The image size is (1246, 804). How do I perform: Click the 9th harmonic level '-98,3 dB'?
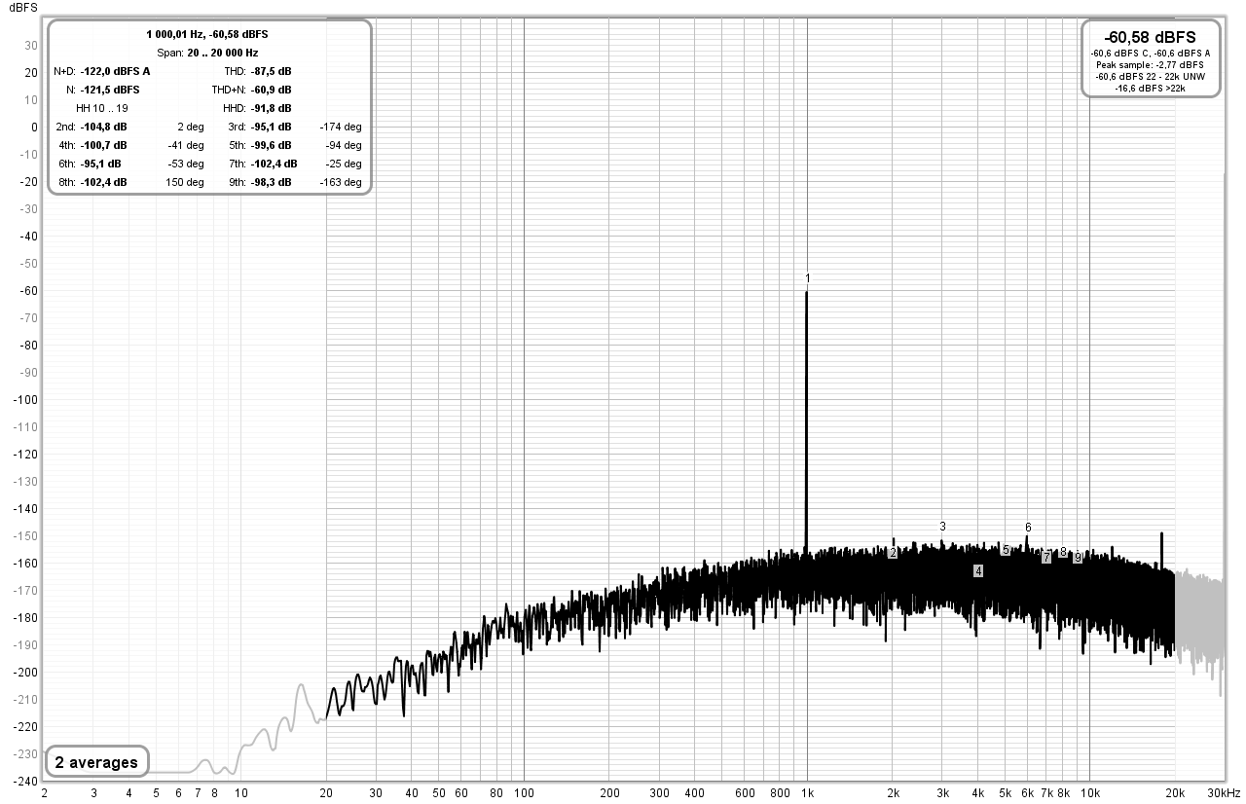click(272, 182)
